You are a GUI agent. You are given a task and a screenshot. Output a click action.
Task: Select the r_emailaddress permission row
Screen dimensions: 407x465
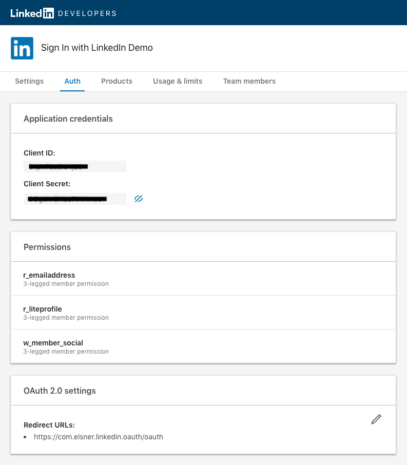pyautogui.click(x=203, y=279)
